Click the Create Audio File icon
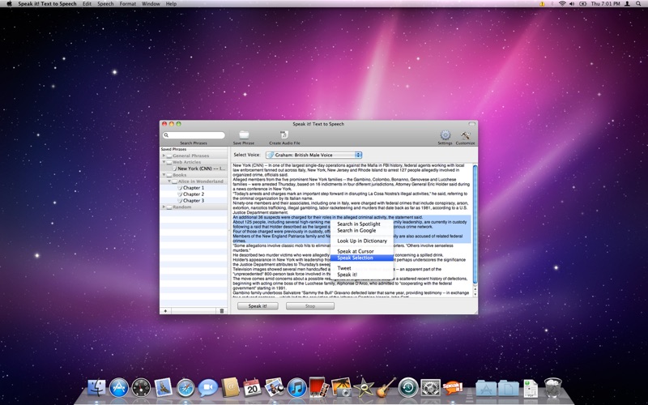This screenshot has width=648, height=405. 284,135
